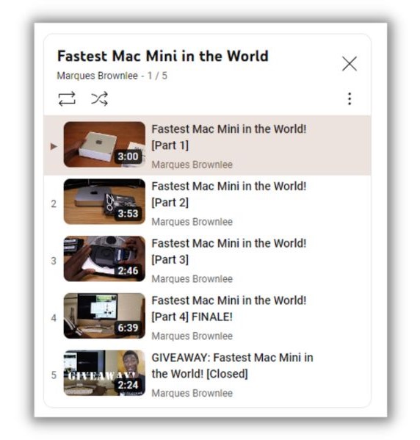Play the '[Part 3]' video title
The image size is (420, 440).
tap(229, 251)
